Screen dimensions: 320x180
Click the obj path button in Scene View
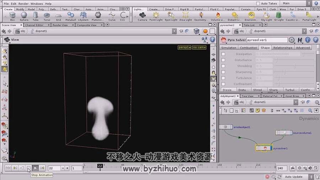click(x=20, y=31)
